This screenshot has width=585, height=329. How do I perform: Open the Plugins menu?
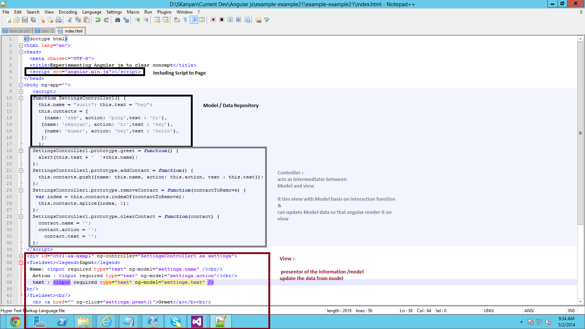(164, 12)
